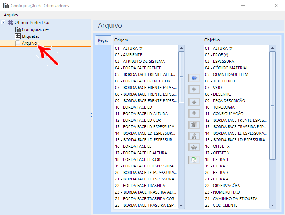Select Etiquetas in the tree
The height and width of the screenshot is (215, 285).
tap(30, 36)
